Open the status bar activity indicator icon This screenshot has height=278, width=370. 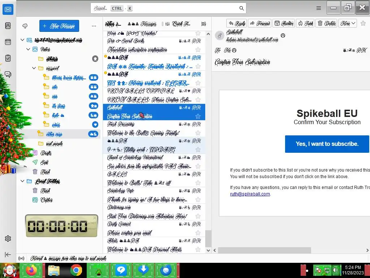pos(21,258)
